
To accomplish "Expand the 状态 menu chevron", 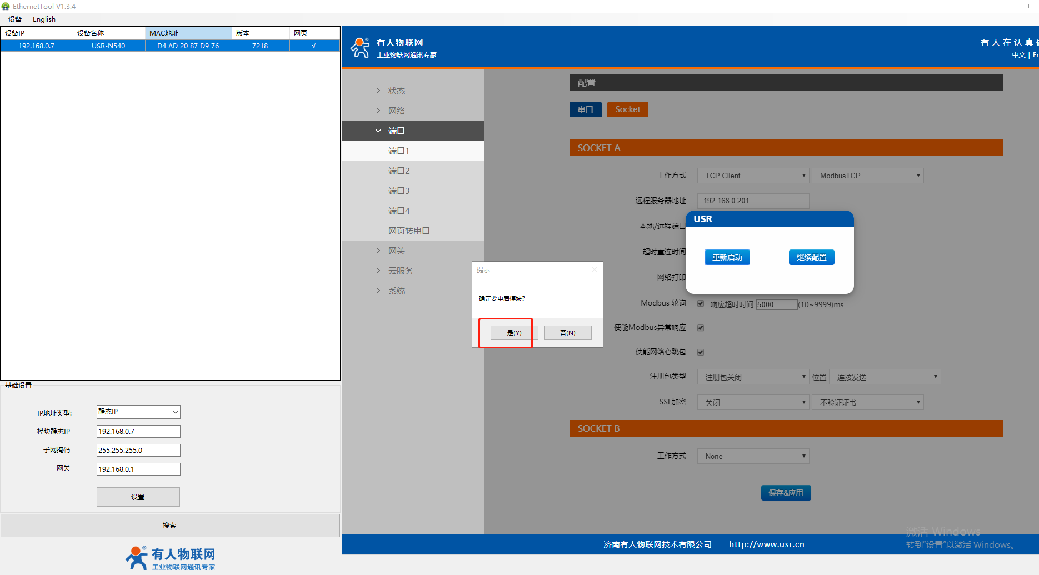I will [x=378, y=91].
